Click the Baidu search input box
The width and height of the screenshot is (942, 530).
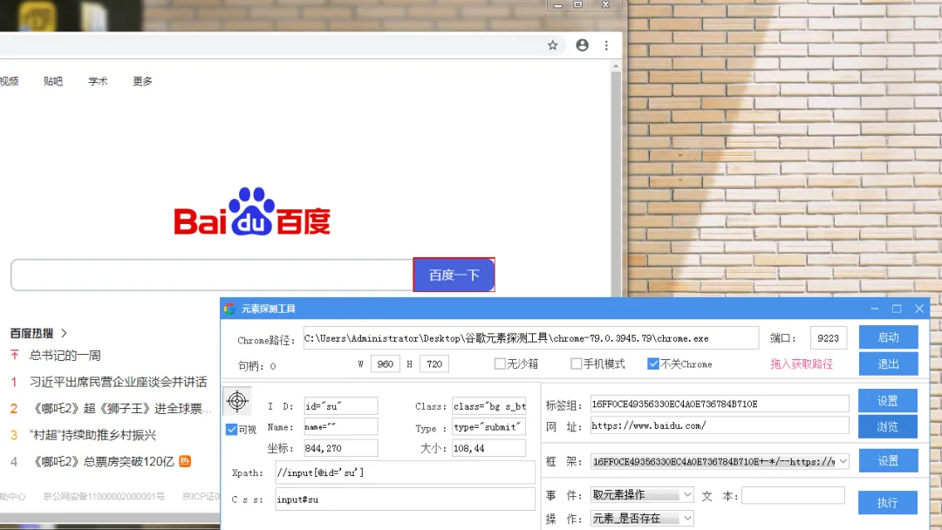coord(211,275)
